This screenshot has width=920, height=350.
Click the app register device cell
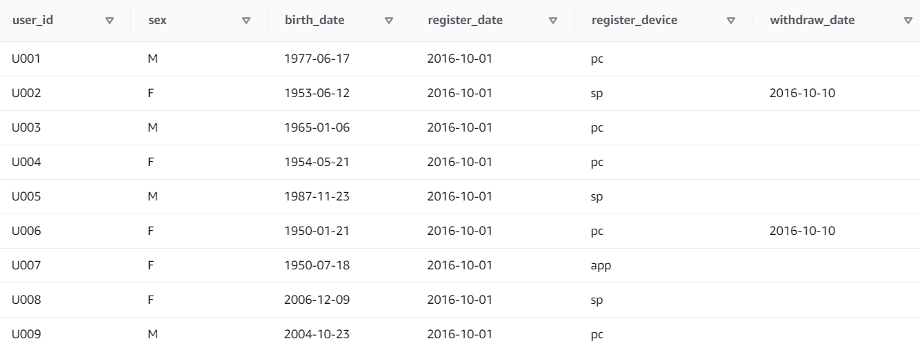[x=597, y=265]
